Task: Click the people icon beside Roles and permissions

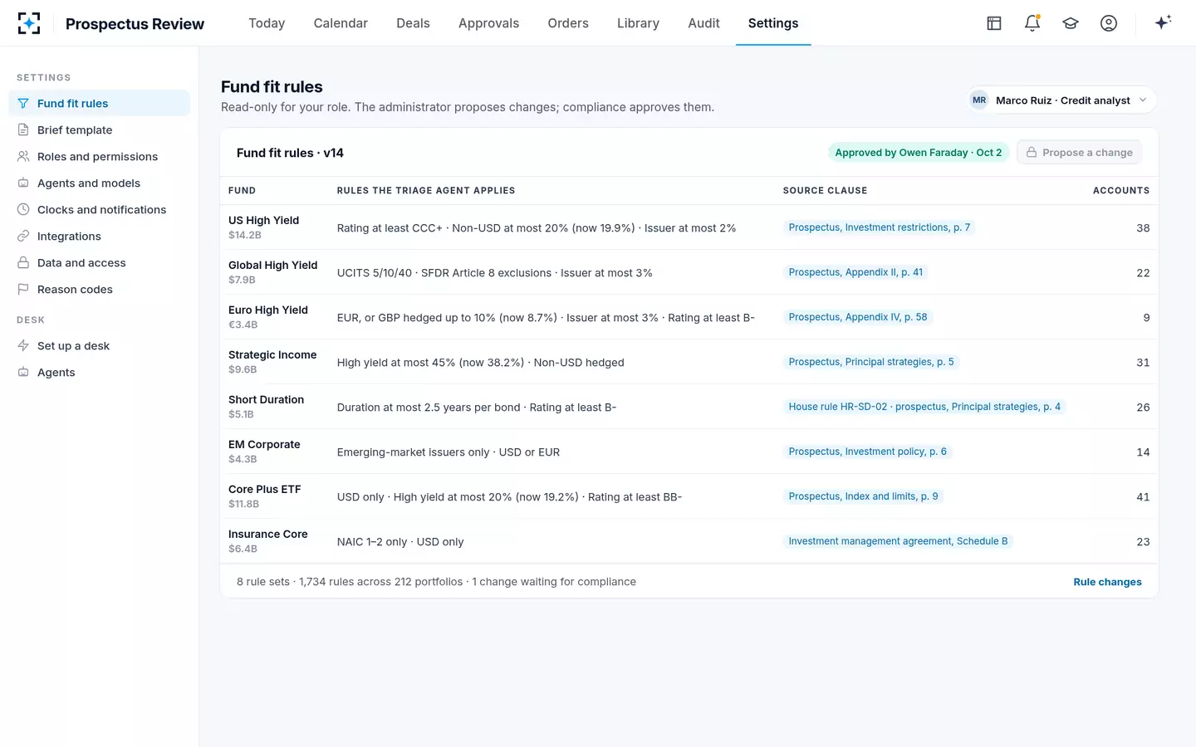Action: [x=23, y=156]
